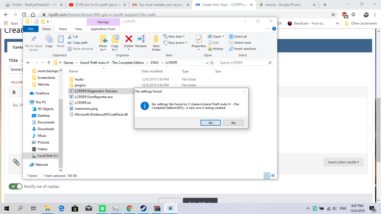The width and height of the screenshot is (381, 214).
Task: Expand the Open dropdown in the ribbon
Action: pyautogui.click(x=216, y=37)
